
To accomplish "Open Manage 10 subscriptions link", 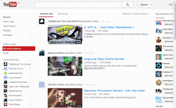I will pyautogui.click(x=135, y=14).
